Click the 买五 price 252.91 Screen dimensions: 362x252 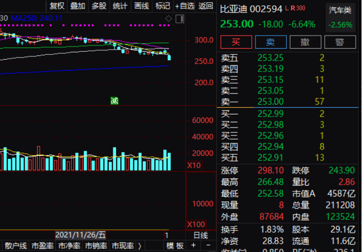coord(271,157)
